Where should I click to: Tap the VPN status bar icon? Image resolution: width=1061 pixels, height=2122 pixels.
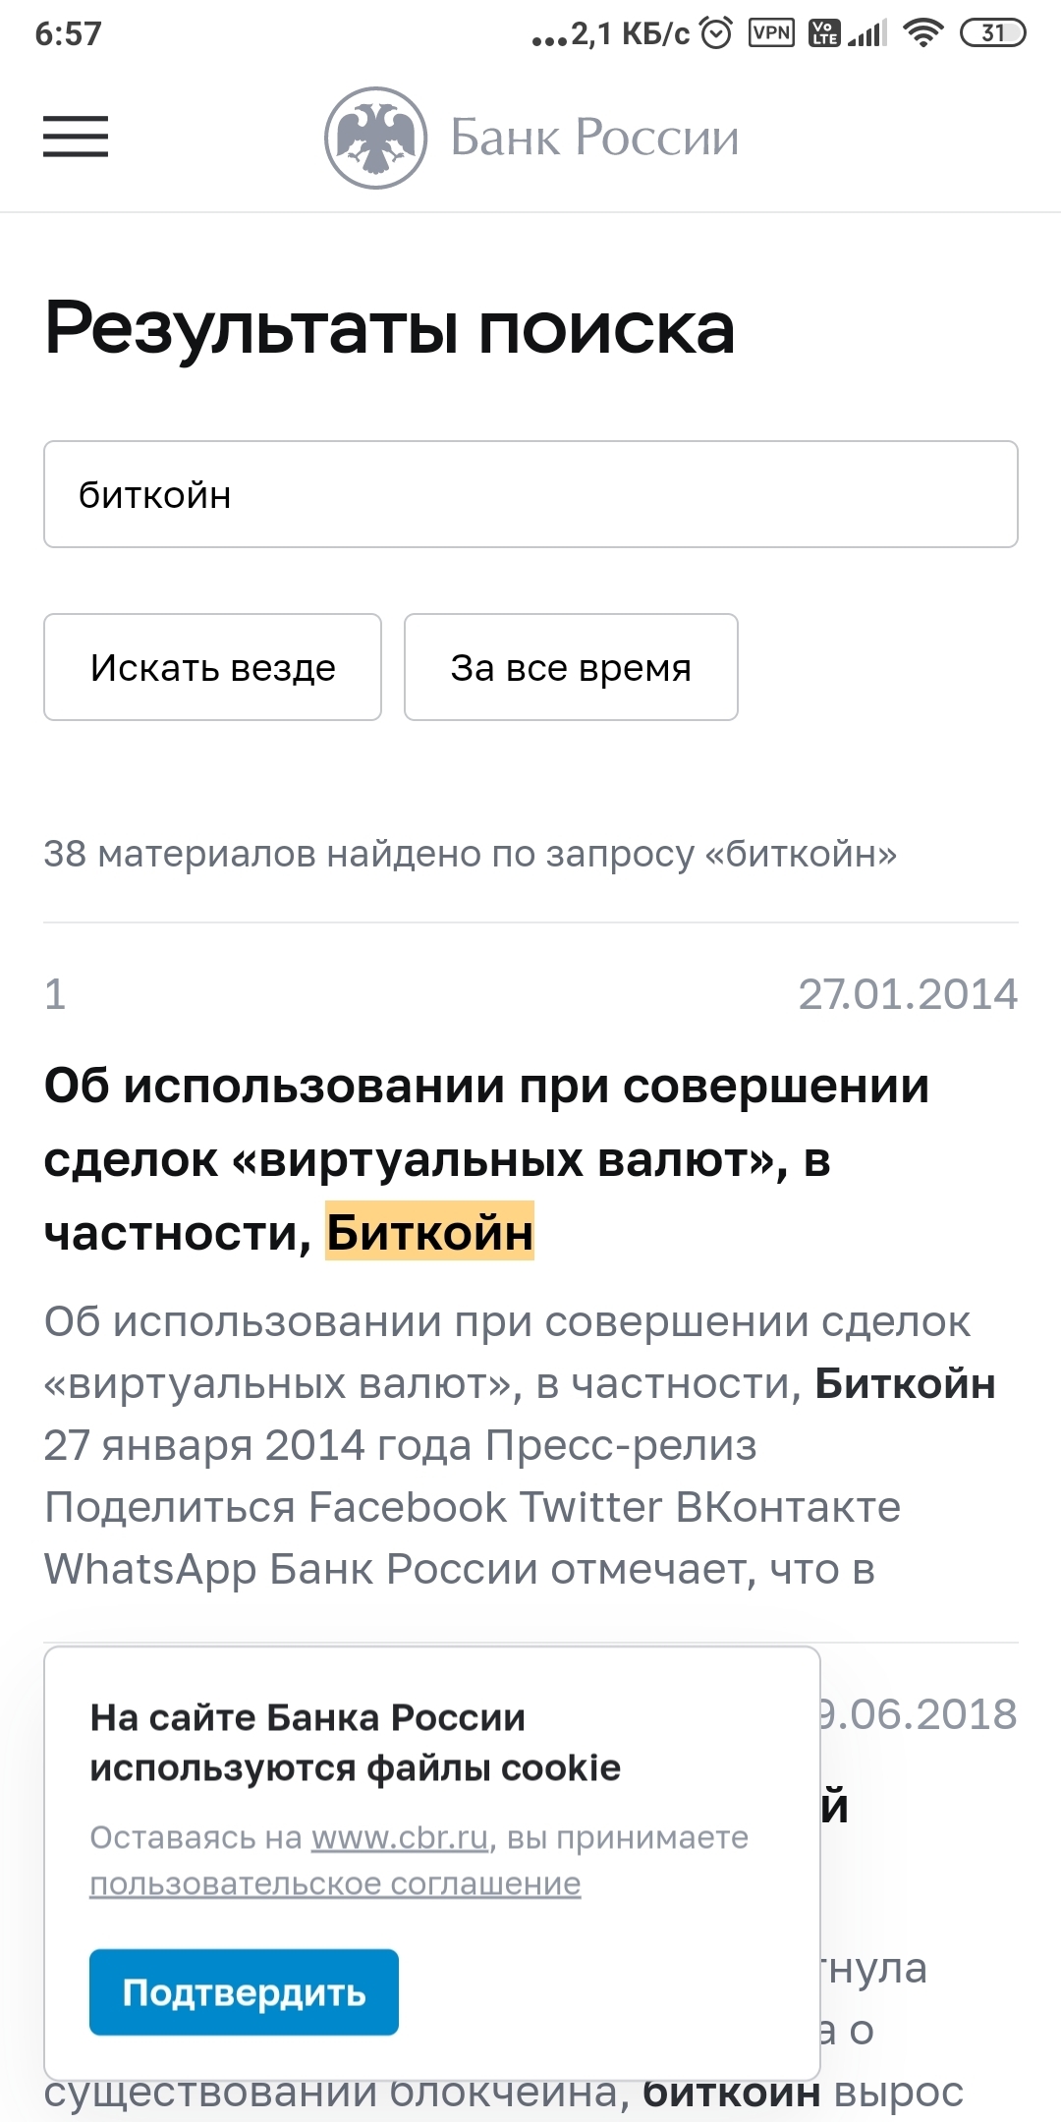pos(771,33)
